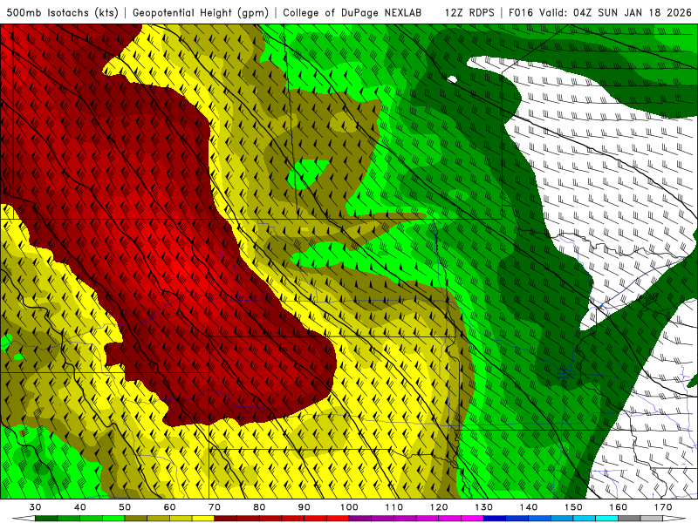Click the 150 label on color scale

[573, 507]
